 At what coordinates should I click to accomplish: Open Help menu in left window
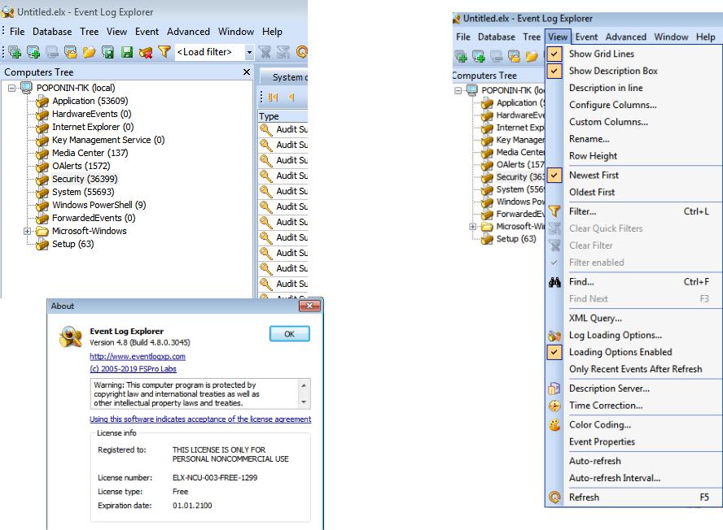pos(272,32)
